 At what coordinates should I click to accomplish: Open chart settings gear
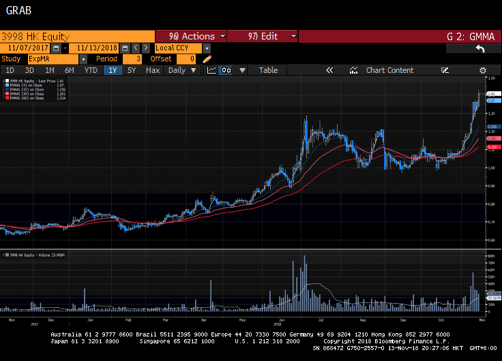pyautogui.click(x=483, y=70)
